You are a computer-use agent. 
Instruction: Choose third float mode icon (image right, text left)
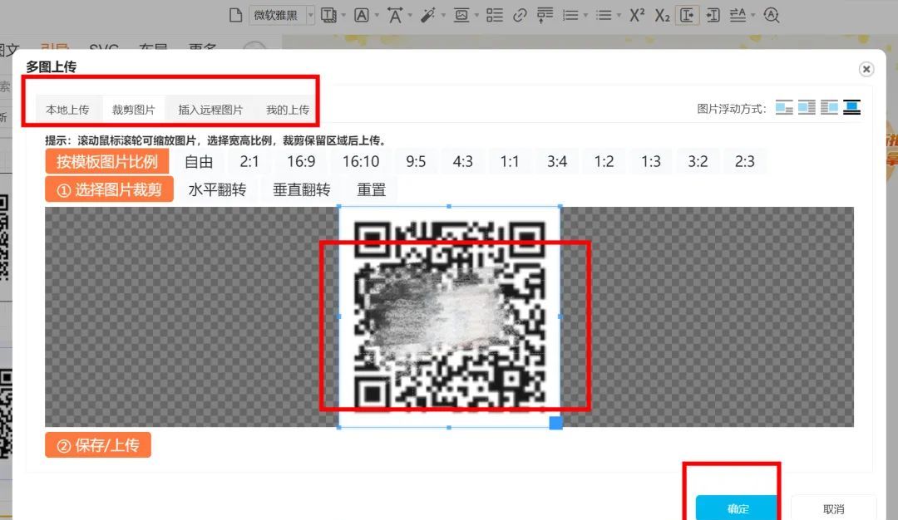(x=829, y=107)
